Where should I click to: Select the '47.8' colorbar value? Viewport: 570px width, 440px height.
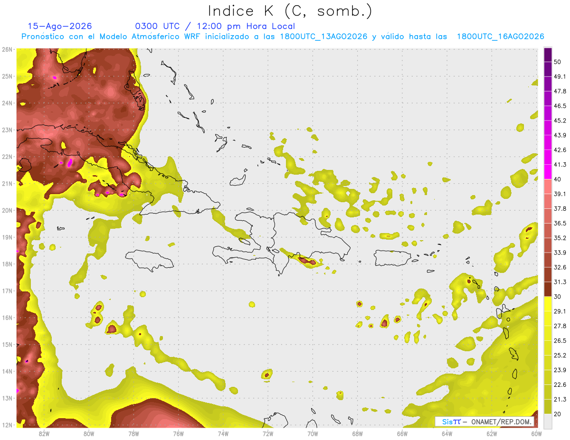tap(560, 91)
